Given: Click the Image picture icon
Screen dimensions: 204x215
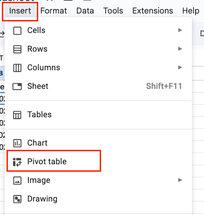Looking at the screenshot, I should click(17, 181).
